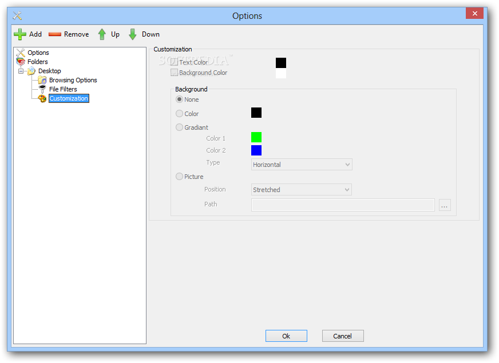Viewport: 499px width, 363px height.
Task: Select the None background radio button
Action: 180,99
